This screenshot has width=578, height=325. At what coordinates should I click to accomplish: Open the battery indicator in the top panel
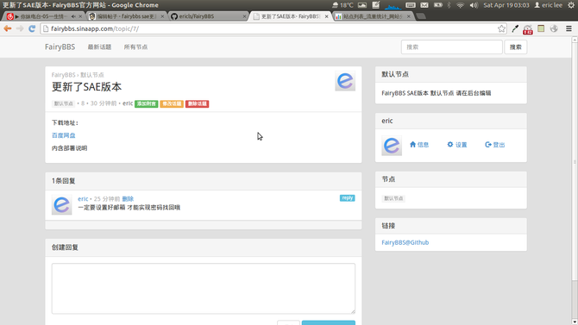[x=438, y=5]
